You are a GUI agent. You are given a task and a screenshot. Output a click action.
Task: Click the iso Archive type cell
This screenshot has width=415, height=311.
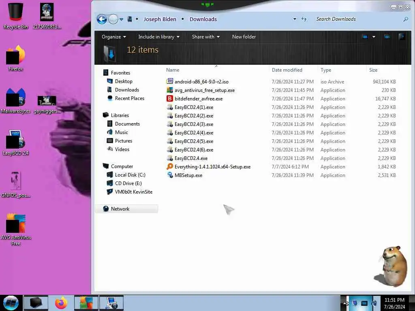coord(332,82)
